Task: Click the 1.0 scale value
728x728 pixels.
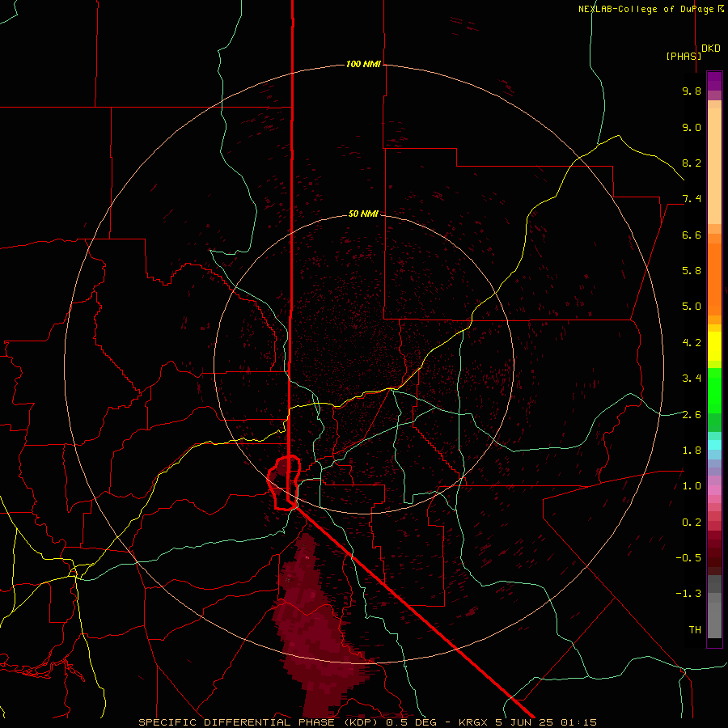Action: 692,486
